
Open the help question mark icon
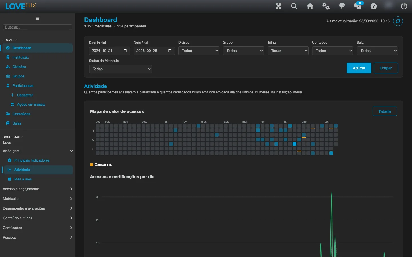374,6
